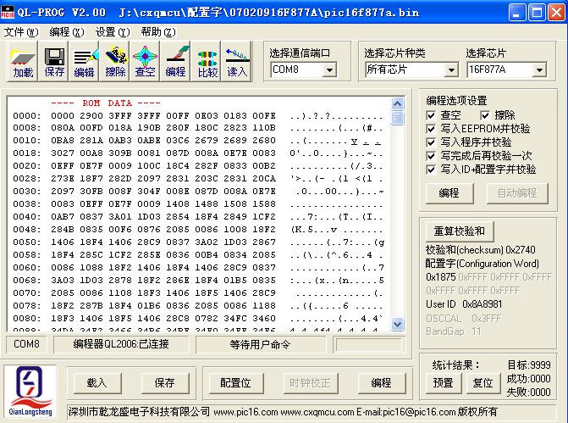This screenshot has height=423, width=568.
Task: Click the 读入 (read chip) toolbar icon
Action: 236,63
